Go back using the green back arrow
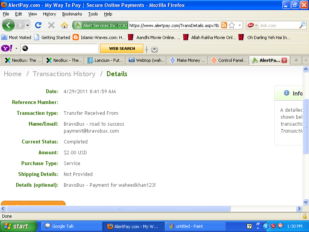Image resolution: width=309 pixels, height=232 pixels. (x=8, y=25)
